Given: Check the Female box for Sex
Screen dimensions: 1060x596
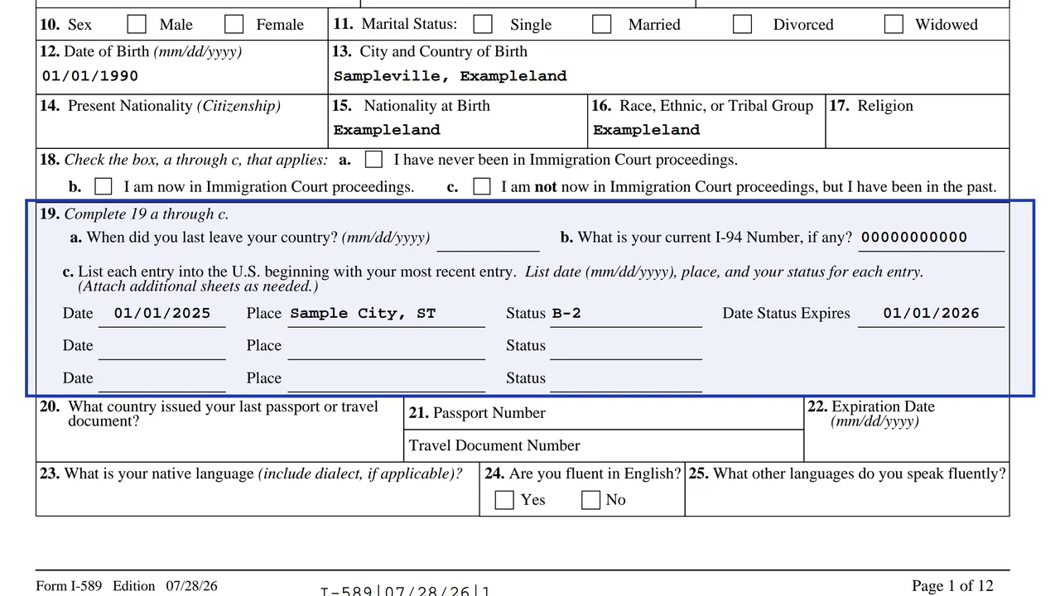Looking at the screenshot, I should (234, 24).
